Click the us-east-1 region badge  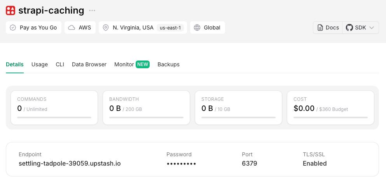pyautogui.click(x=170, y=28)
